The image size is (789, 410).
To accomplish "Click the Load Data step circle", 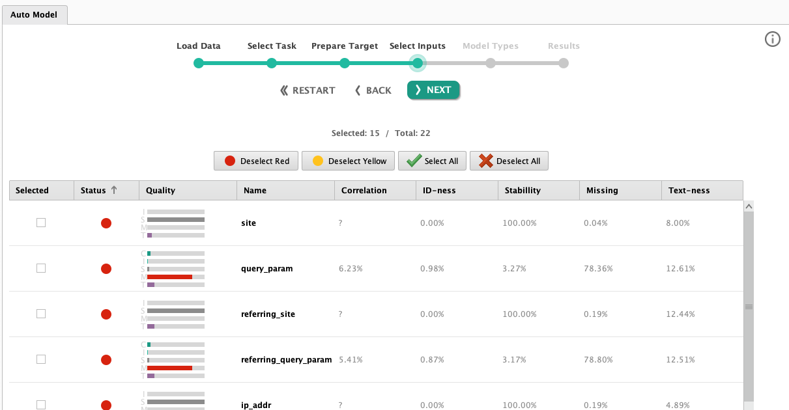I will [x=199, y=63].
